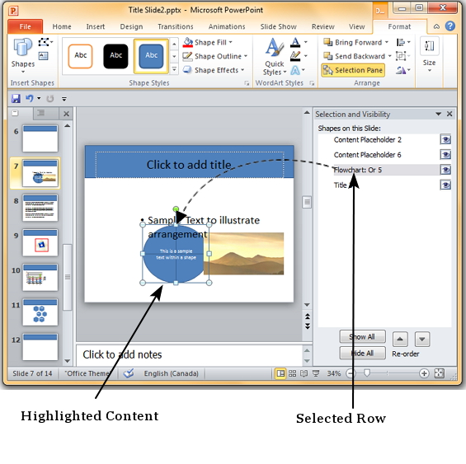466x464 pixels.
Task: Close the slide thumbnails pane
Action: pos(66,114)
